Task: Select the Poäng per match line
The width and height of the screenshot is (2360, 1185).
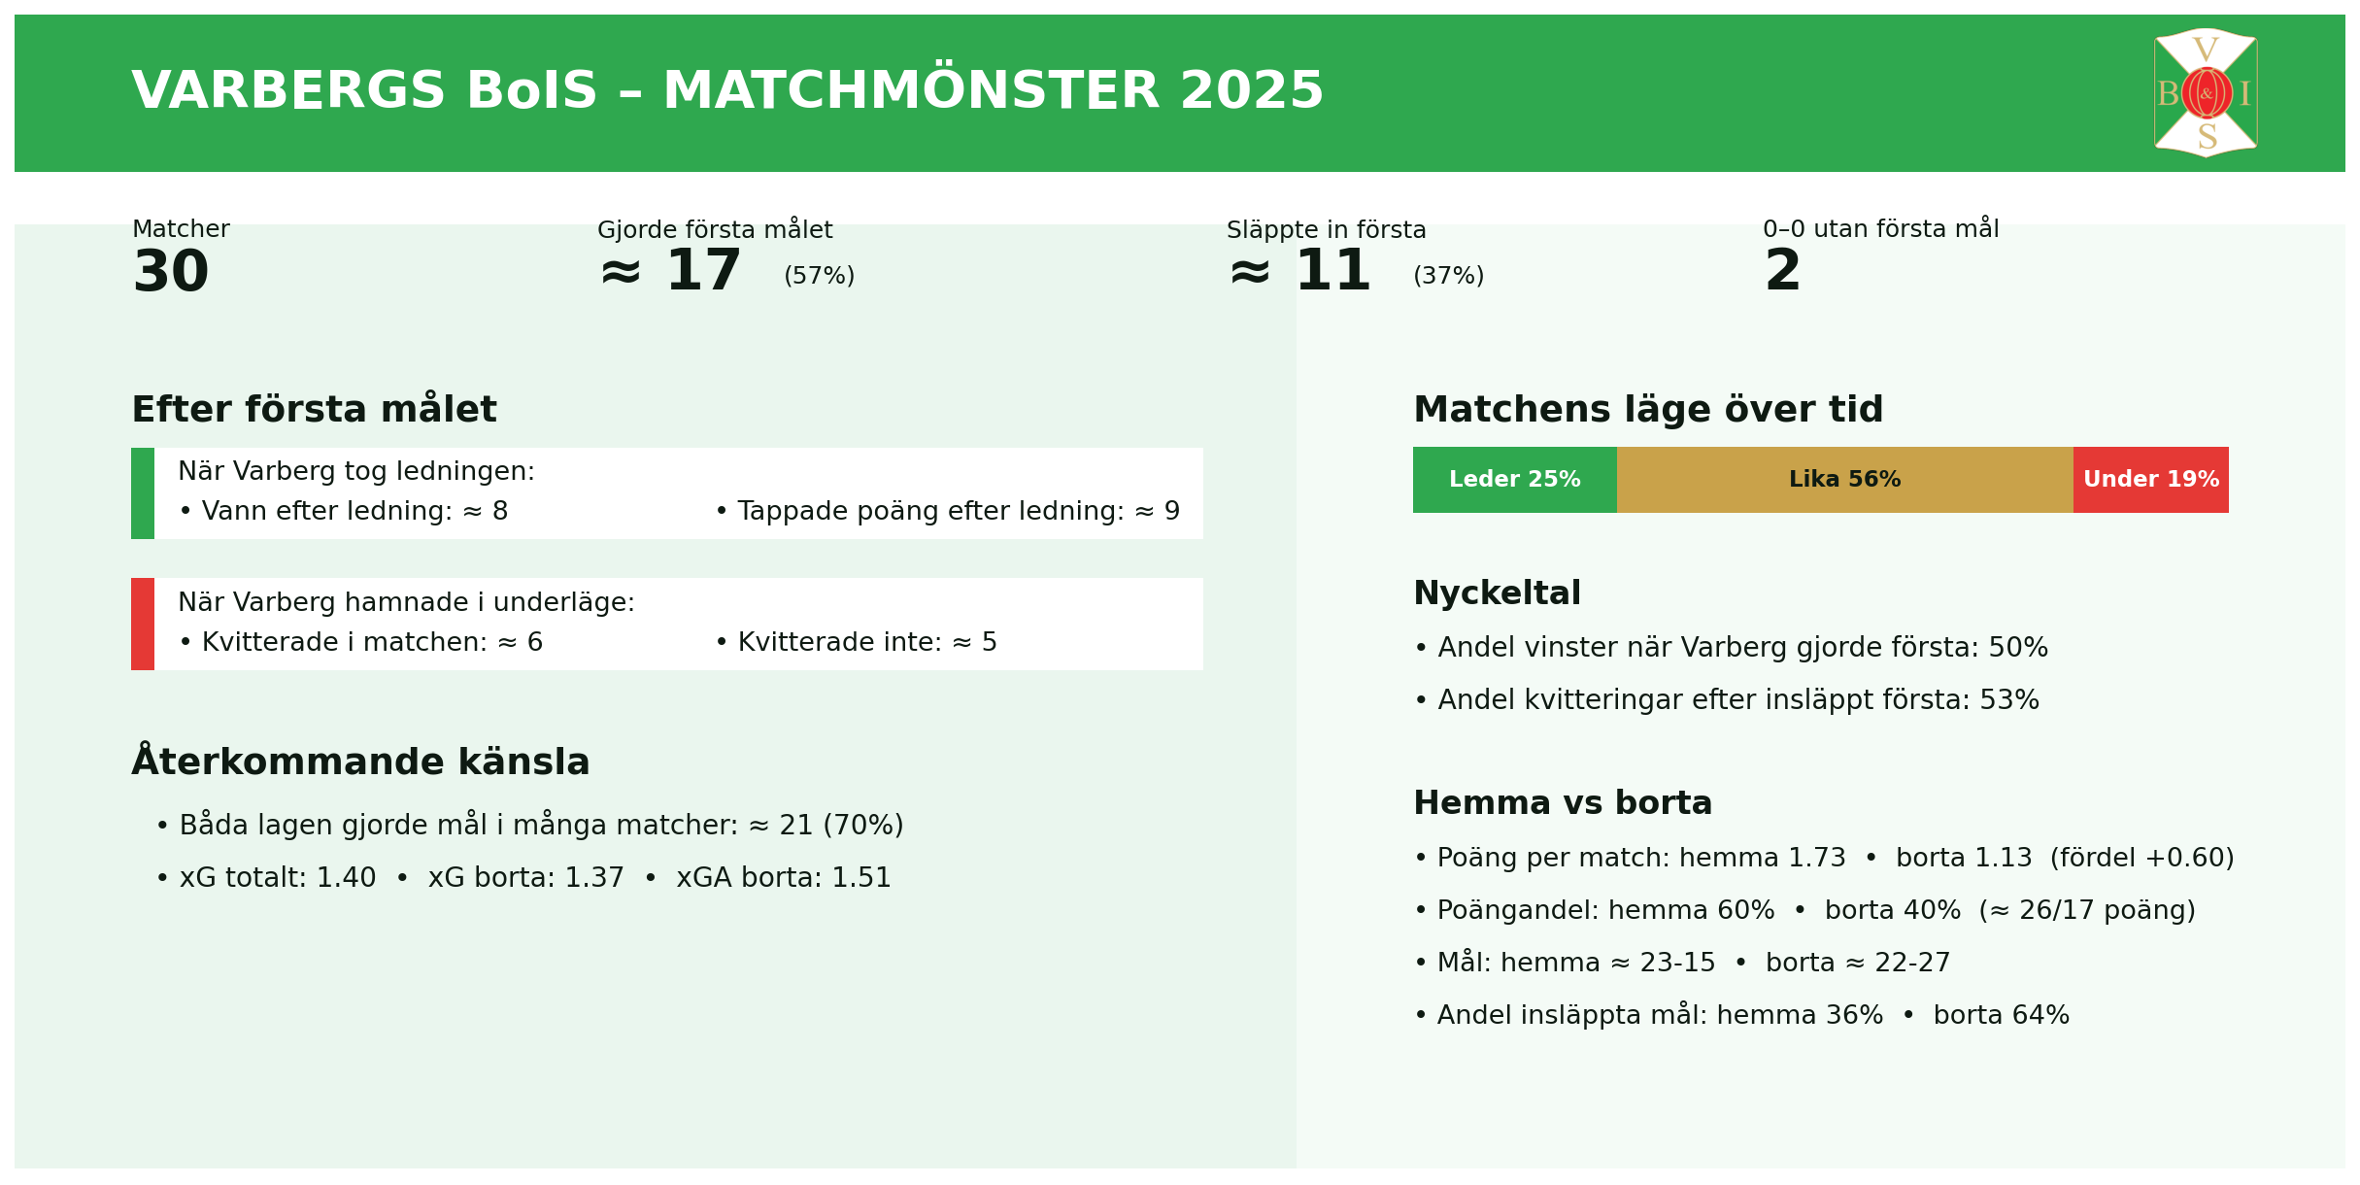Action: tap(1823, 859)
